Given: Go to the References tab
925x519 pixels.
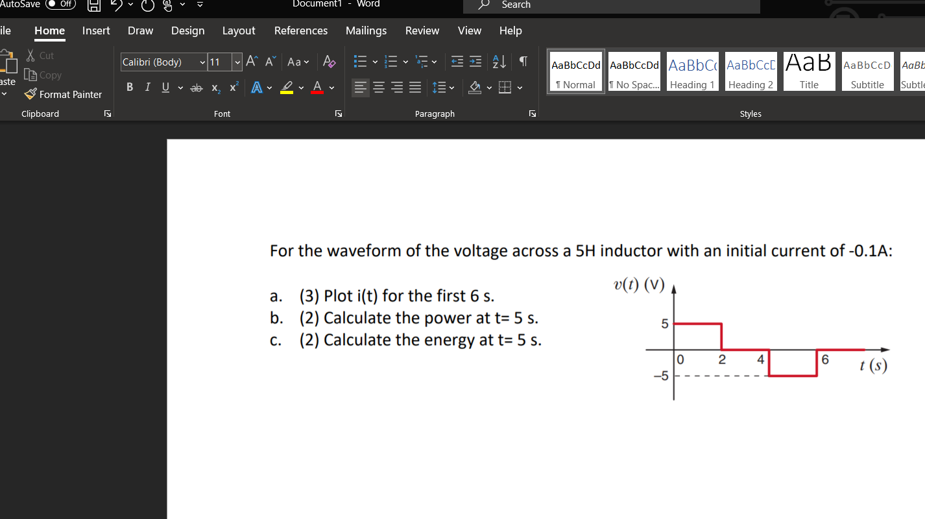Looking at the screenshot, I should click(301, 30).
